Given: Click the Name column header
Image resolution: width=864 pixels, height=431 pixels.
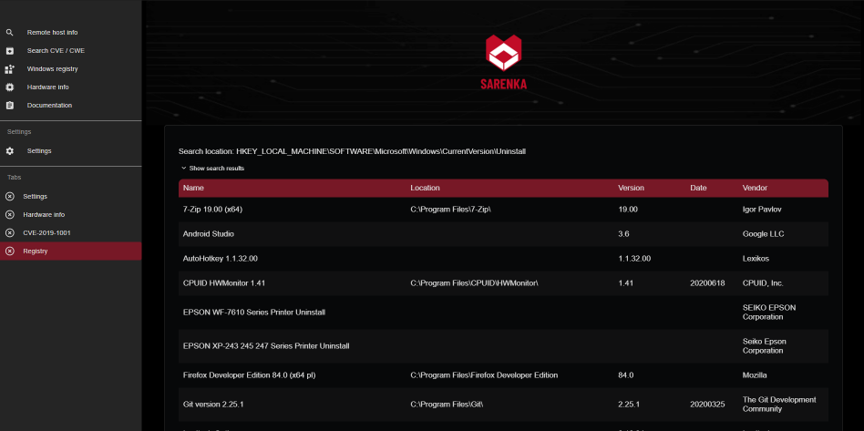Looking at the screenshot, I should coord(193,188).
